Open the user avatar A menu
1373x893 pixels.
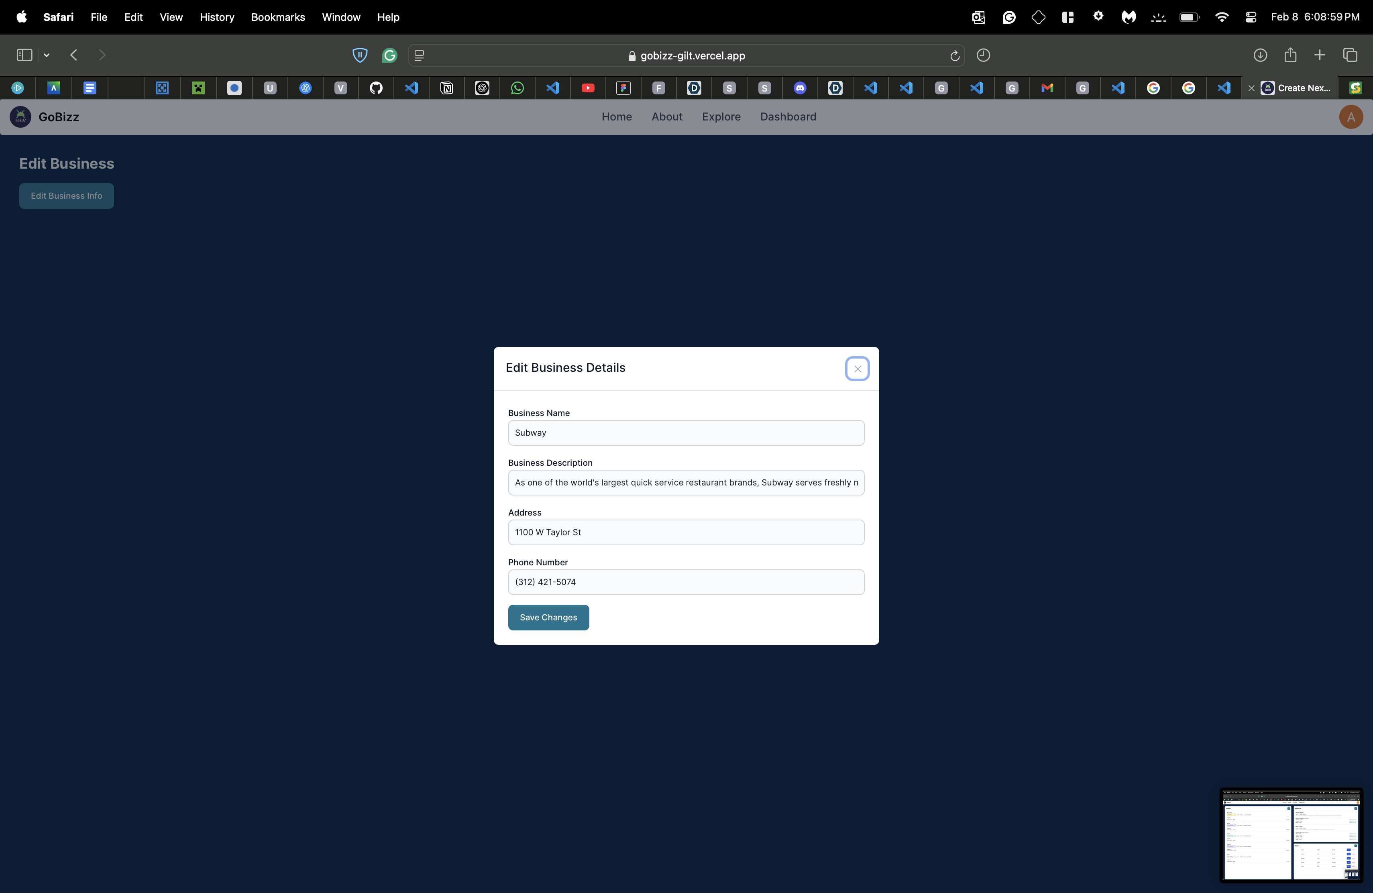(1351, 117)
